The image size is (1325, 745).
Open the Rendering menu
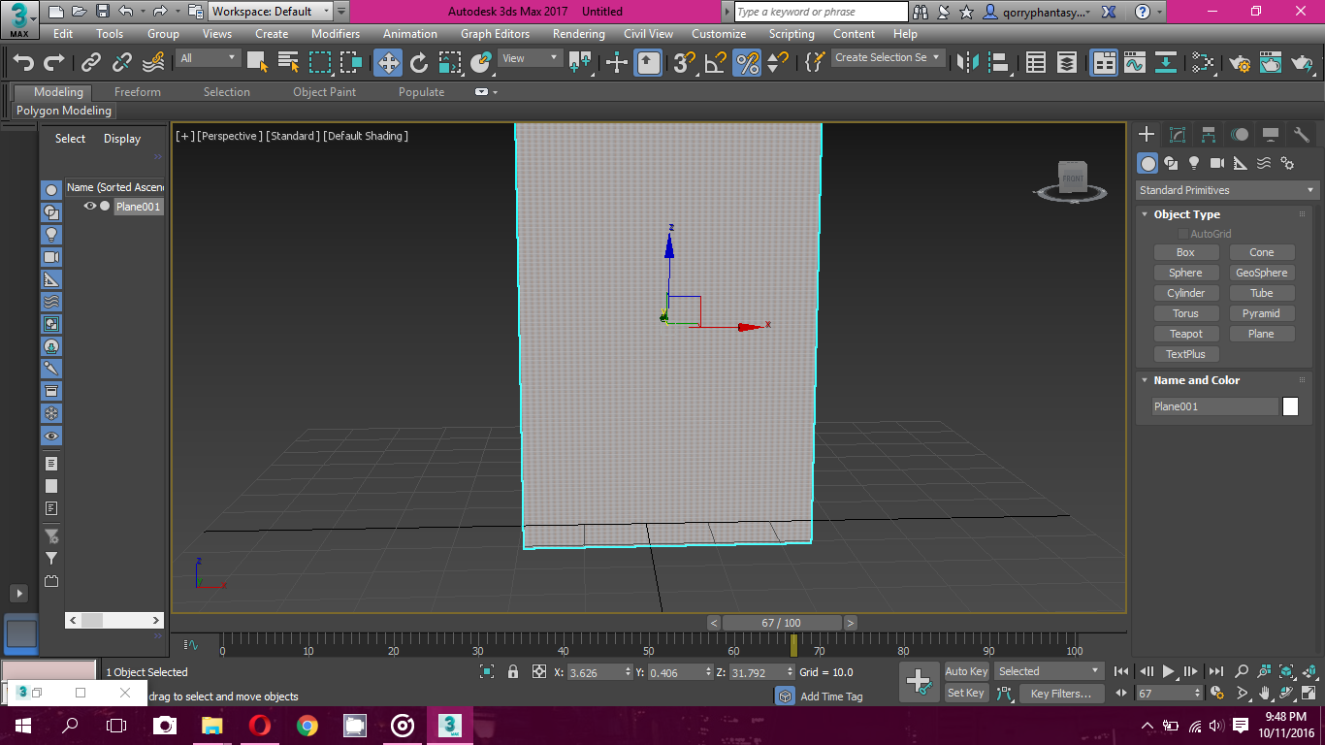(x=578, y=33)
